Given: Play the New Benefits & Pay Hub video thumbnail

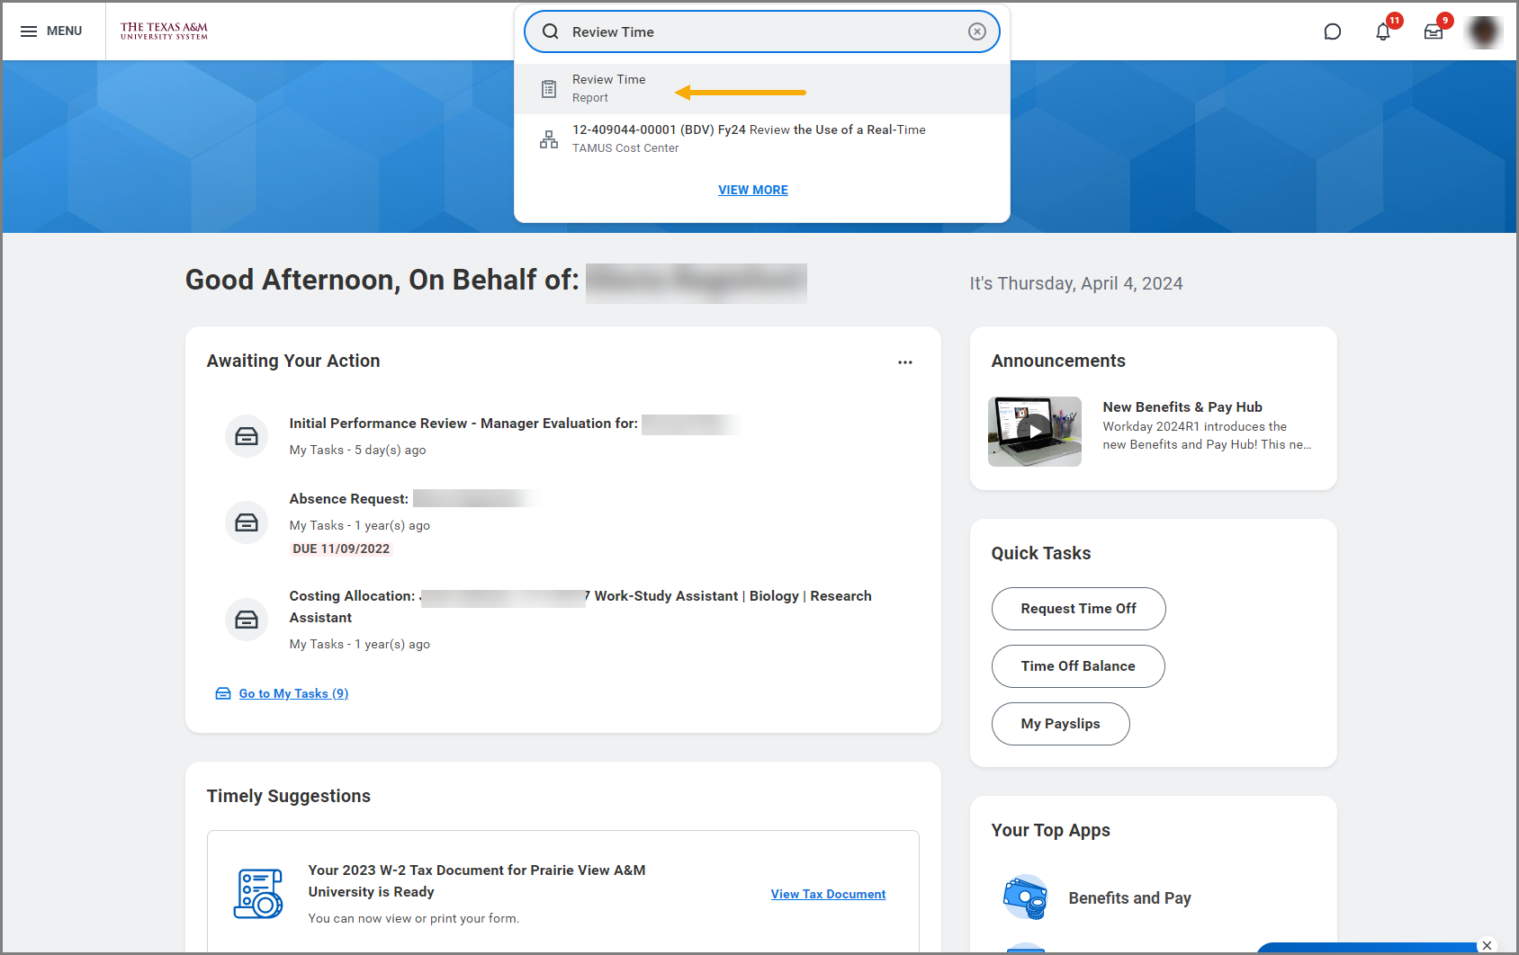Looking at the screenshot, I should coord(1034,432).
